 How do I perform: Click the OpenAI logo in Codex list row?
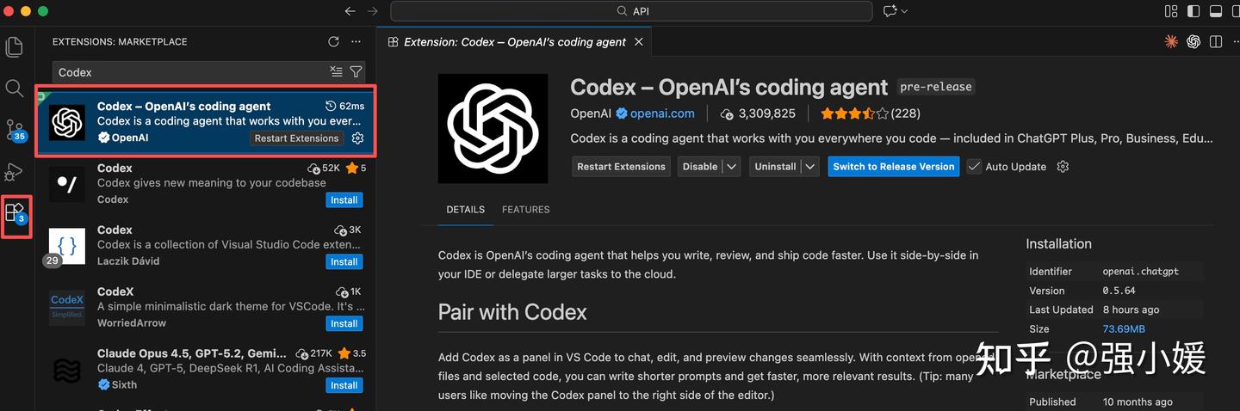point(67,122)
